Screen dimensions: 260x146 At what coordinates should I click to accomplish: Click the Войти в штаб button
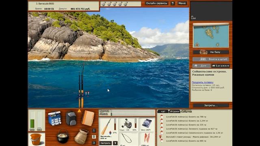(x=211, y=59)
